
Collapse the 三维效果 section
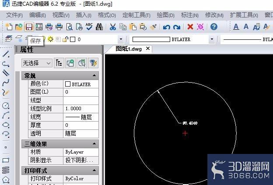point(94,143)
